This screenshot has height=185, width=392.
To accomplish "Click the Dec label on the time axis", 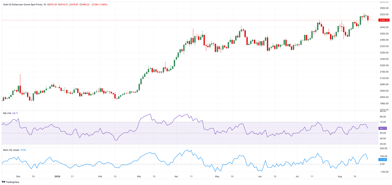I will click(x=18, y=176).
